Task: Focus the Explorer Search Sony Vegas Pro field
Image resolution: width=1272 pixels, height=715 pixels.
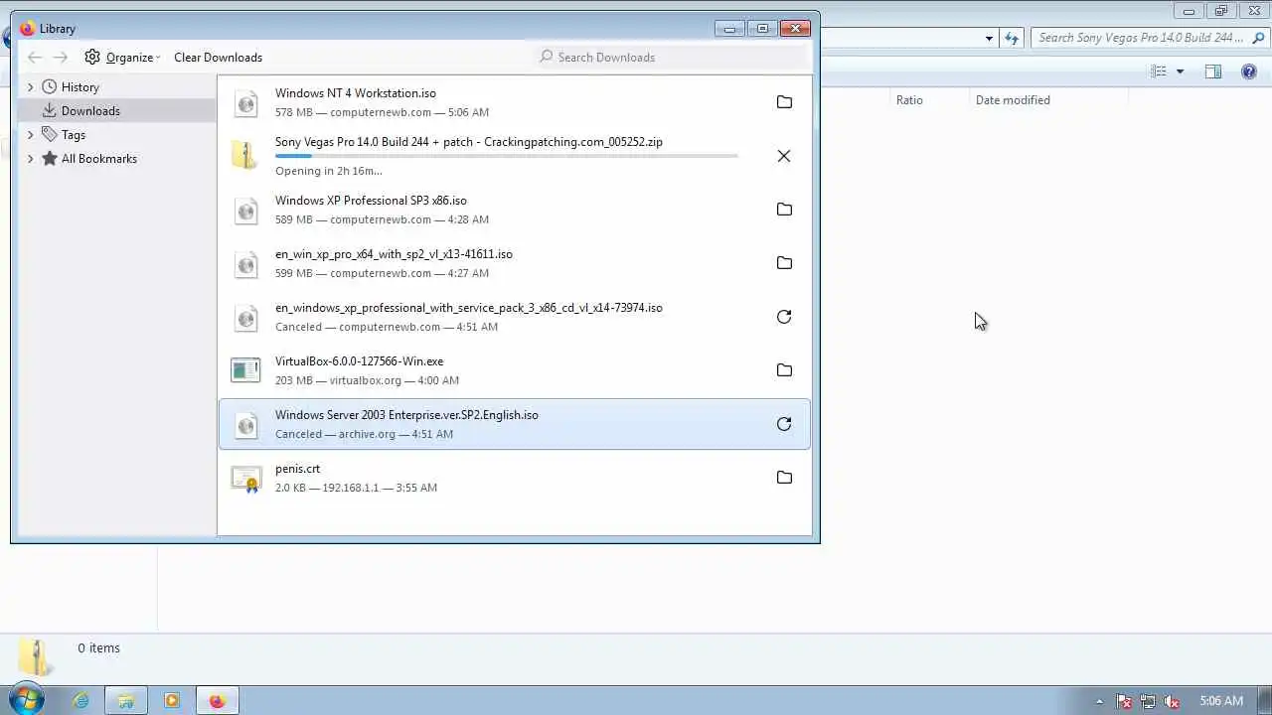Action: click(x=1148, y=38)
